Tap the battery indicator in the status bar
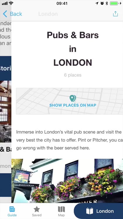This screenshot has height=219, width=123. [114, 3]
